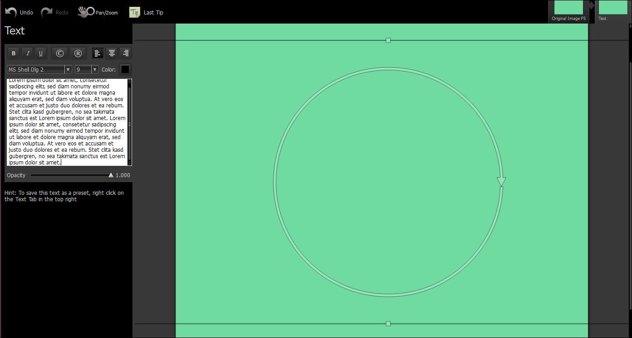Click the top text boundary handle
Image resolution: width=632 pixels, height=338 pixels.
coord(388,40)
